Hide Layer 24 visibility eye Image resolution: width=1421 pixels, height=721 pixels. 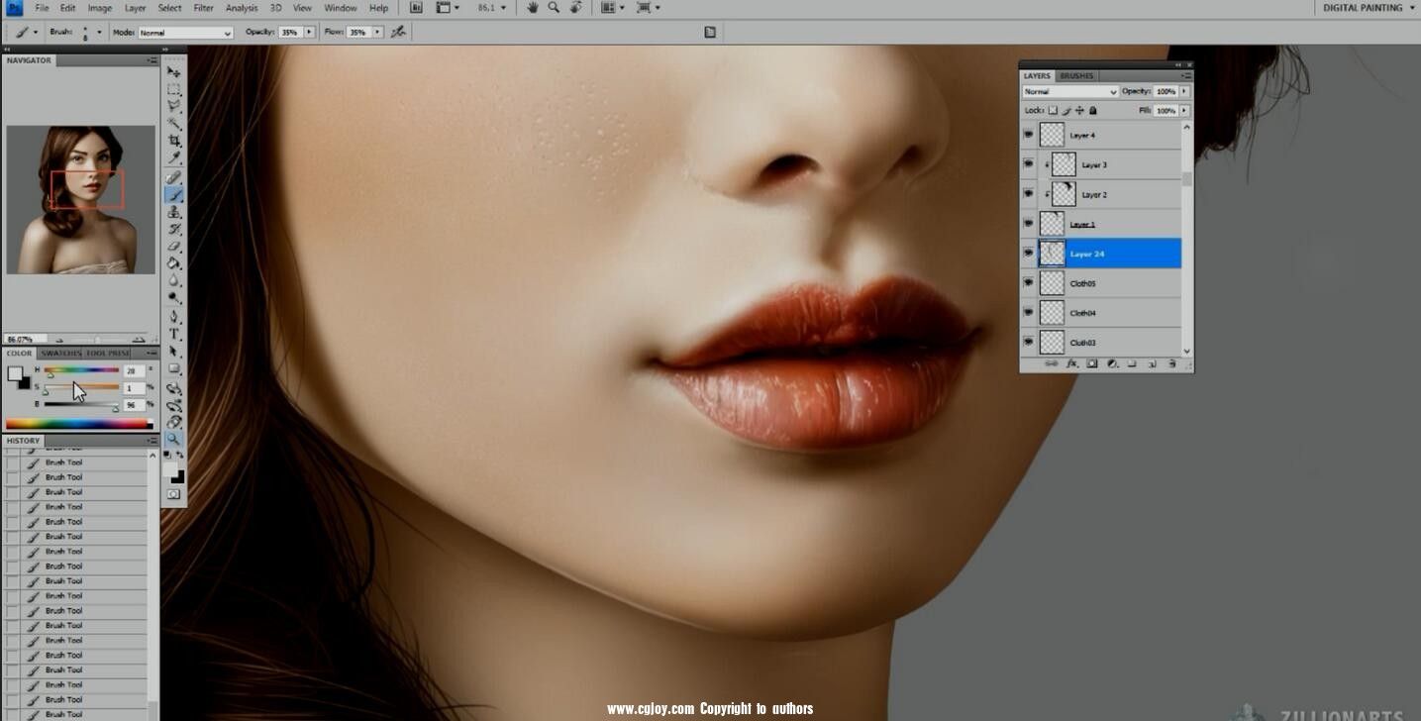click(1028, 254)
